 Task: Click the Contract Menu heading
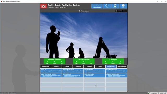[x=83, y=11]
